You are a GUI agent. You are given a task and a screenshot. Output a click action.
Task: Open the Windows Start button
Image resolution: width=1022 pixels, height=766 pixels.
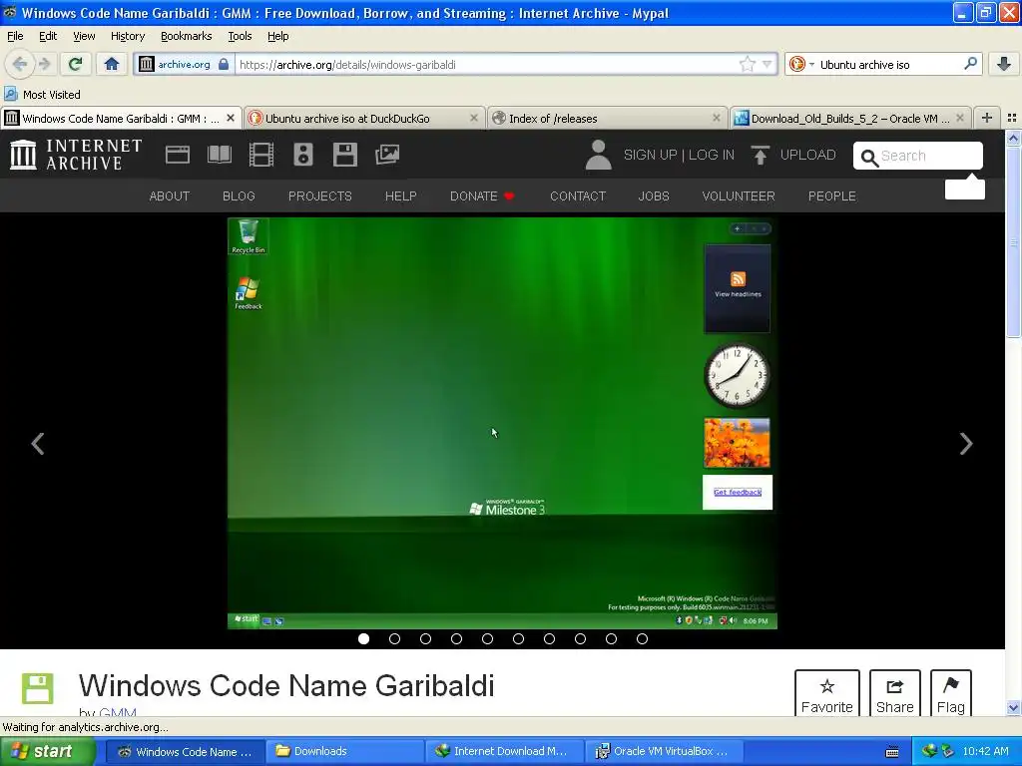[x=48, y=751]
